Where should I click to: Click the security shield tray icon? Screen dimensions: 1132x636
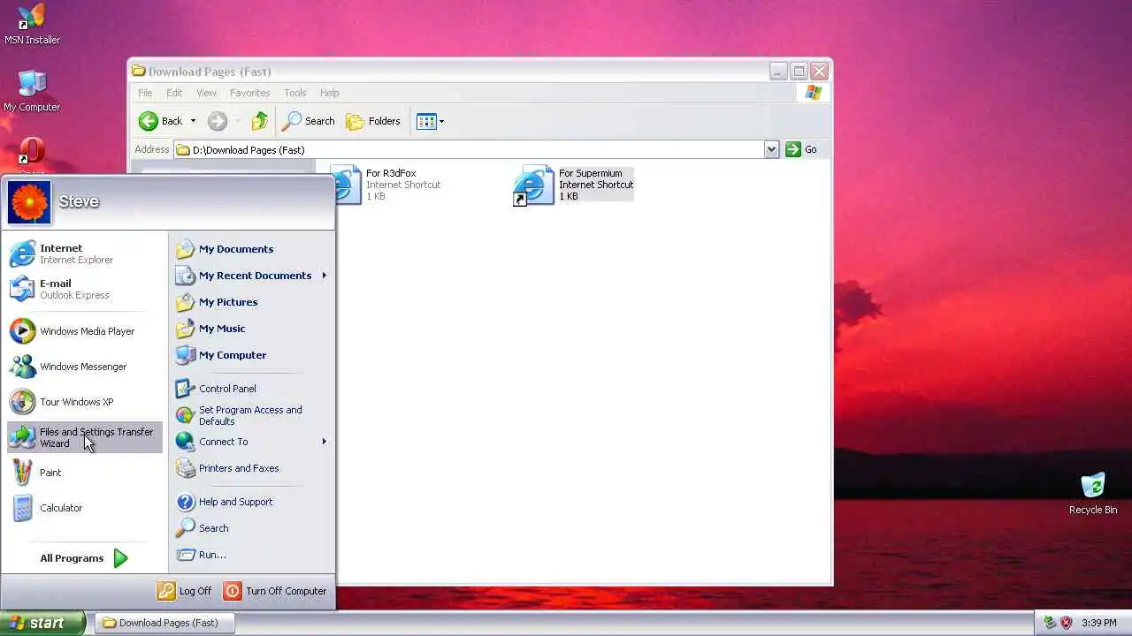[x=1066, y=623]
